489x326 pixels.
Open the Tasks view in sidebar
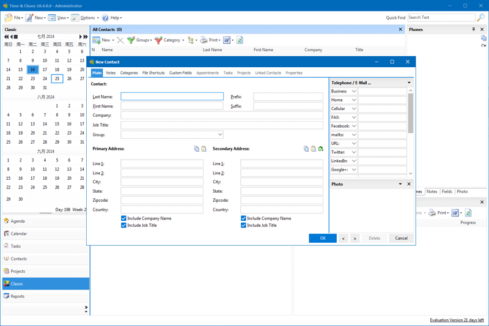tap(45, 246)
